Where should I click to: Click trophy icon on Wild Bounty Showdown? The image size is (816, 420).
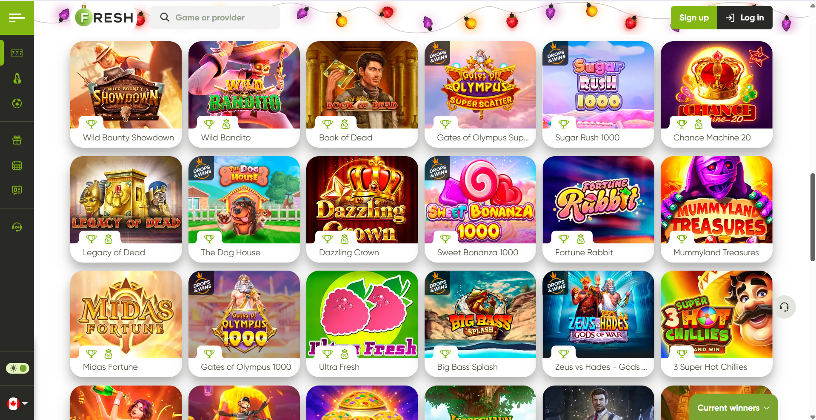[91, 124]
